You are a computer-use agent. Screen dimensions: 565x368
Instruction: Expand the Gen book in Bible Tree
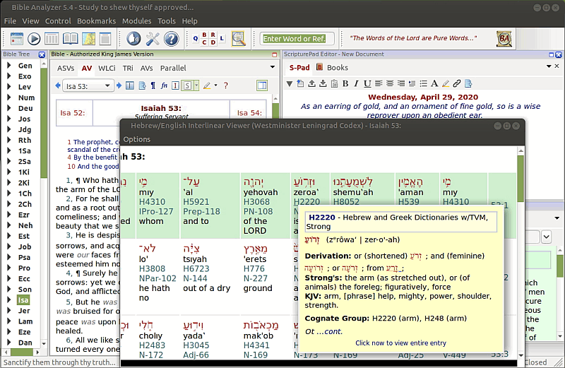(8, 66)
